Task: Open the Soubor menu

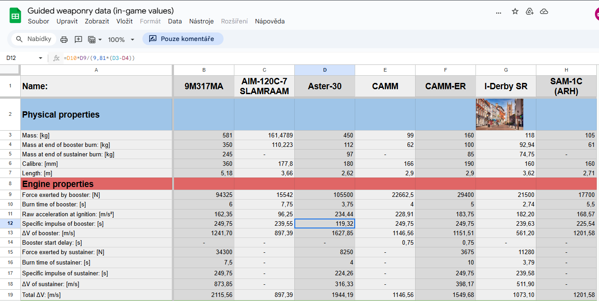Action: (x=38, y=21)
